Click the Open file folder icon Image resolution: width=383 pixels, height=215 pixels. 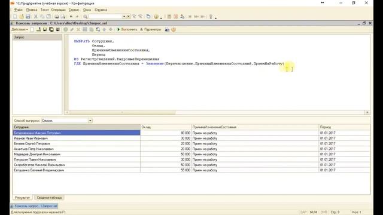[22, 17]
